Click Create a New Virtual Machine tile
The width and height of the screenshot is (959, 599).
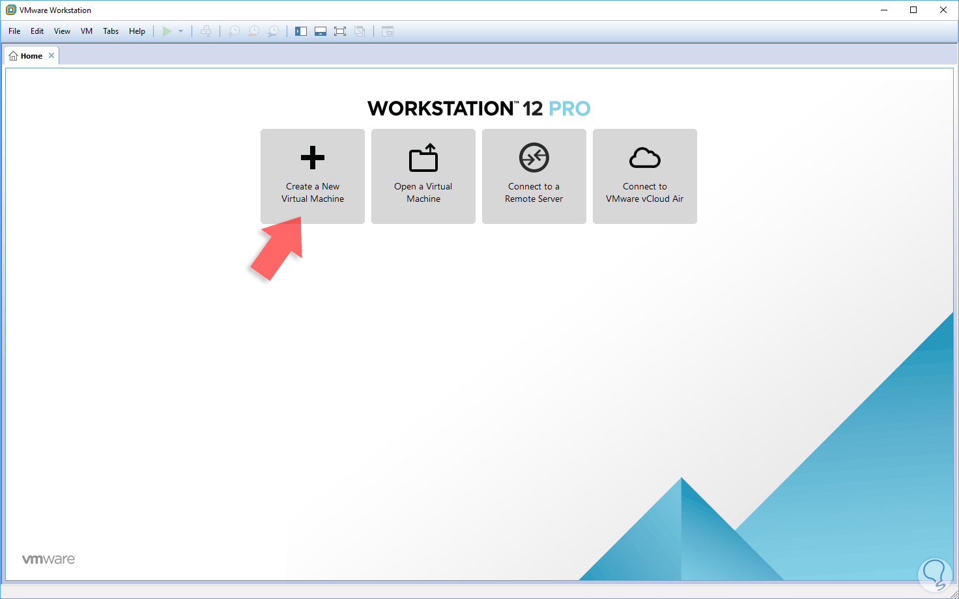pos(313,176)
